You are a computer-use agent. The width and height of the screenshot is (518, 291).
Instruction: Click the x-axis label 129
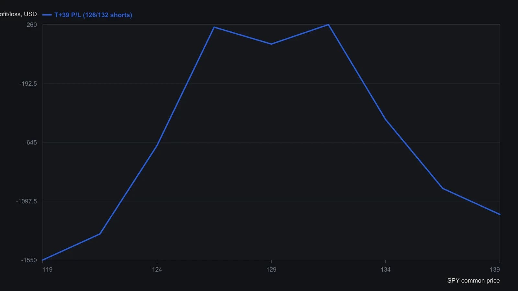pyautogui.click(x=271, y=270)
